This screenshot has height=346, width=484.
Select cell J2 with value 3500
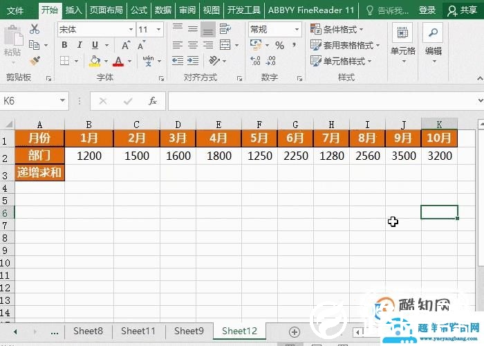403,156
